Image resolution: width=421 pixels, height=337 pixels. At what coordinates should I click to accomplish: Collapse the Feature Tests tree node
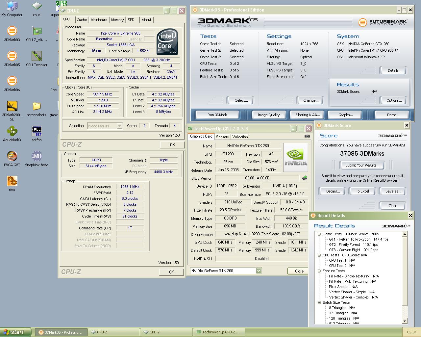point(319,271)
